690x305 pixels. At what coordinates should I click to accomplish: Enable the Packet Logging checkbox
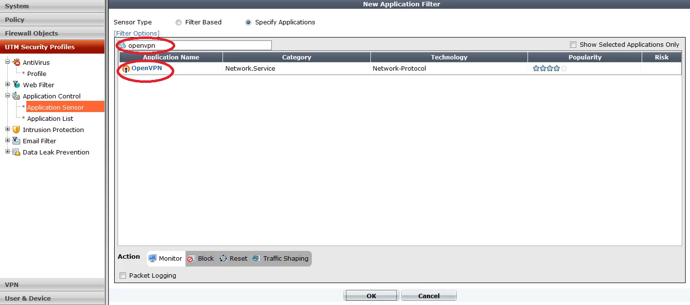(x=123, y=276)
